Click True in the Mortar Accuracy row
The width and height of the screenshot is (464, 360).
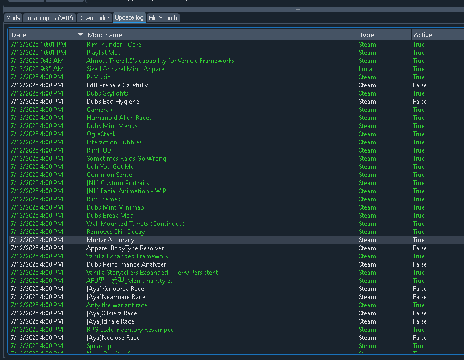click(419, 240)
